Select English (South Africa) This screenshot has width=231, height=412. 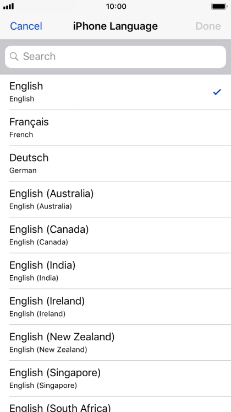[x=116, y=404]
